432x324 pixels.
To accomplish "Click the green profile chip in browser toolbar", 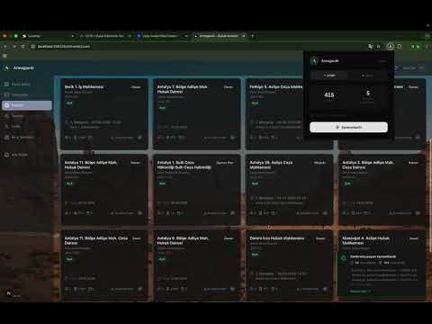I will pos(416,46).
